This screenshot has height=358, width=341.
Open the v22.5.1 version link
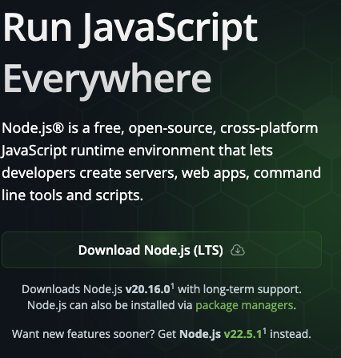pos(243,334)
